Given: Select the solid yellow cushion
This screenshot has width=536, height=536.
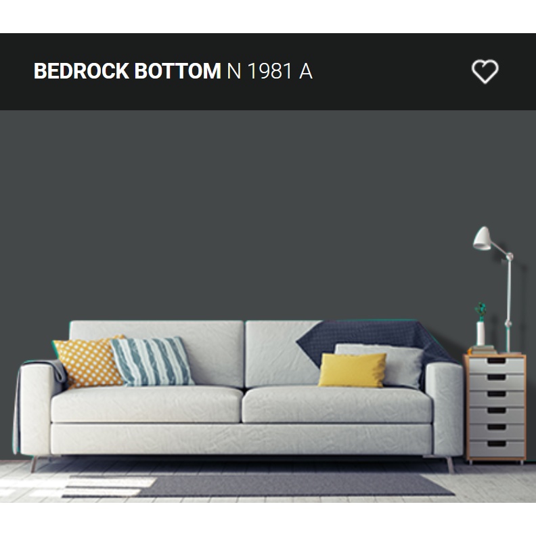Looking at the screenshot, I should pyautogui.click(x=352, y=370).
